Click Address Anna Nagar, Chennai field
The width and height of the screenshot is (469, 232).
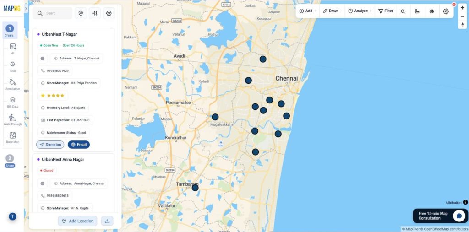pyautogui.click(x=79, y=183)
